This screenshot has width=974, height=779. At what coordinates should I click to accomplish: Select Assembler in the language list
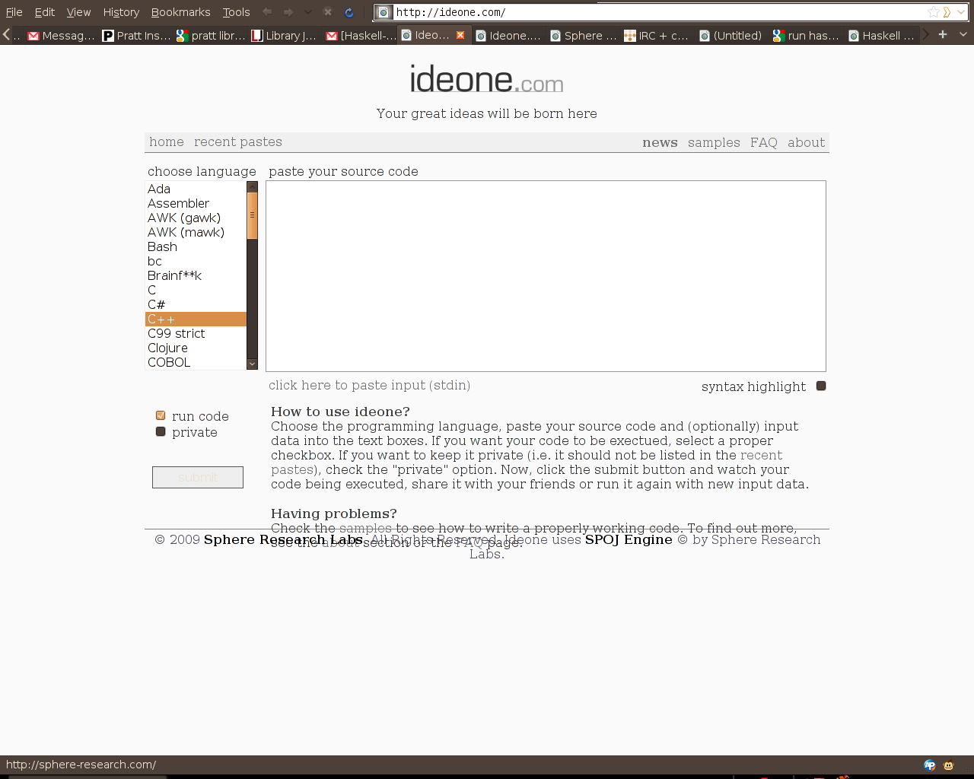pos(196,203)
